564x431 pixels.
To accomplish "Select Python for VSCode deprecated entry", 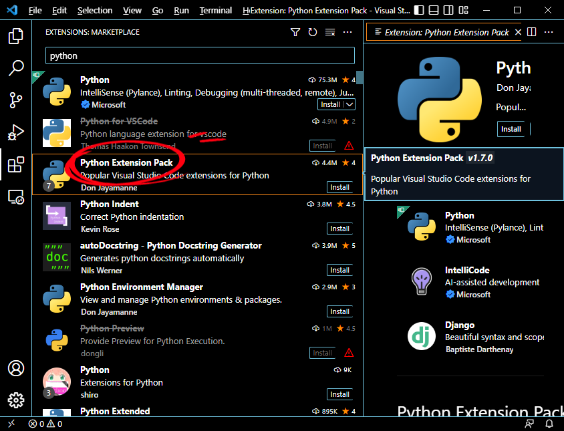I will [x=197, y=133].
